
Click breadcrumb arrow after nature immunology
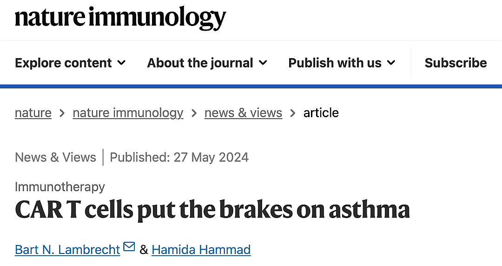coord(194,113)
